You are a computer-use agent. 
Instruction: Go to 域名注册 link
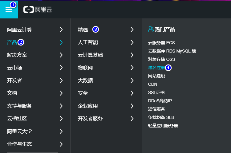click(x=156, y=68)
